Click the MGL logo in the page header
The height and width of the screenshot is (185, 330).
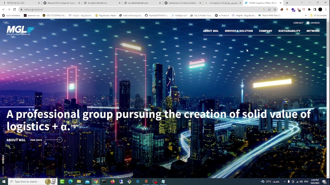20,30
